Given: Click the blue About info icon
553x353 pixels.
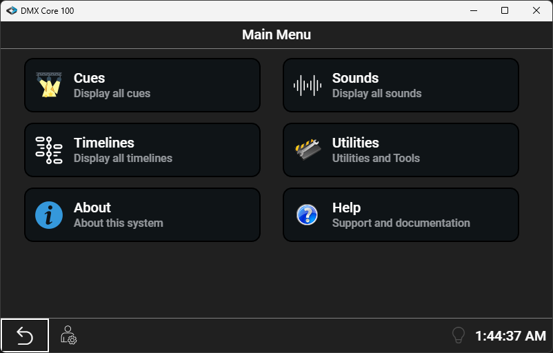Looking at the screenshot, I should tap(49, 215).
